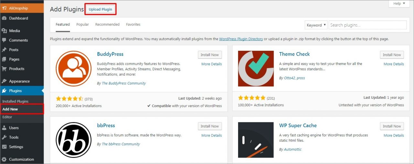Click the Customization gear icon
Image resolution: width=414 pixels, height=164 pixels.
(x=4, y=159)
